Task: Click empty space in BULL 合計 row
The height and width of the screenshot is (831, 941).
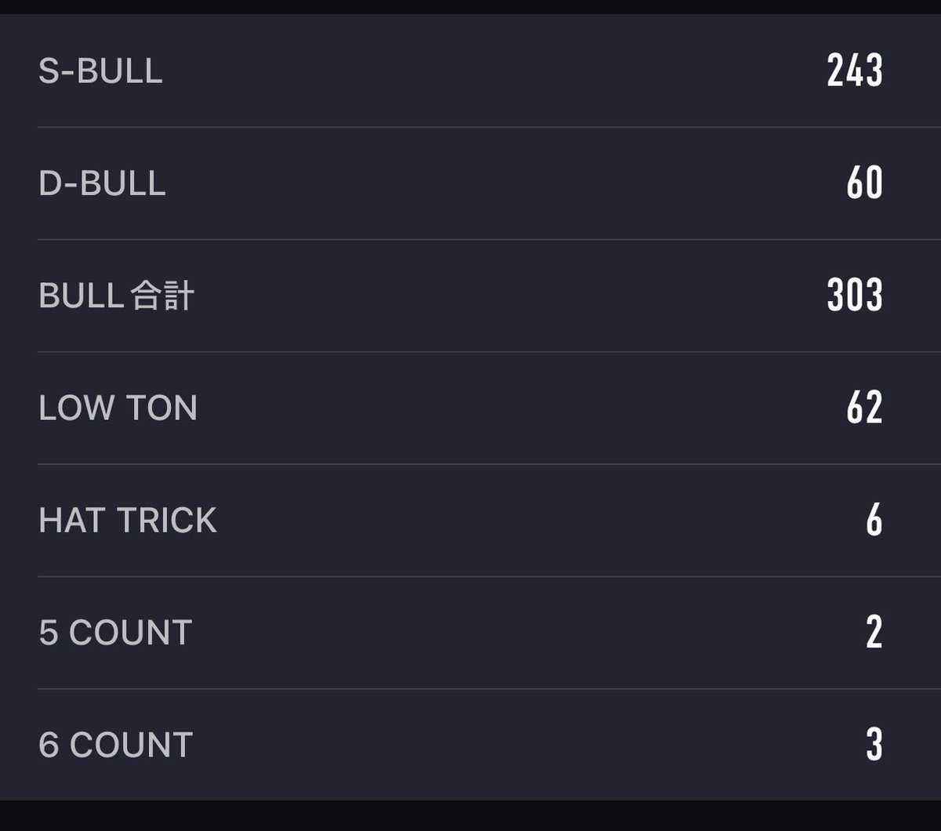Action: [510, 296]
